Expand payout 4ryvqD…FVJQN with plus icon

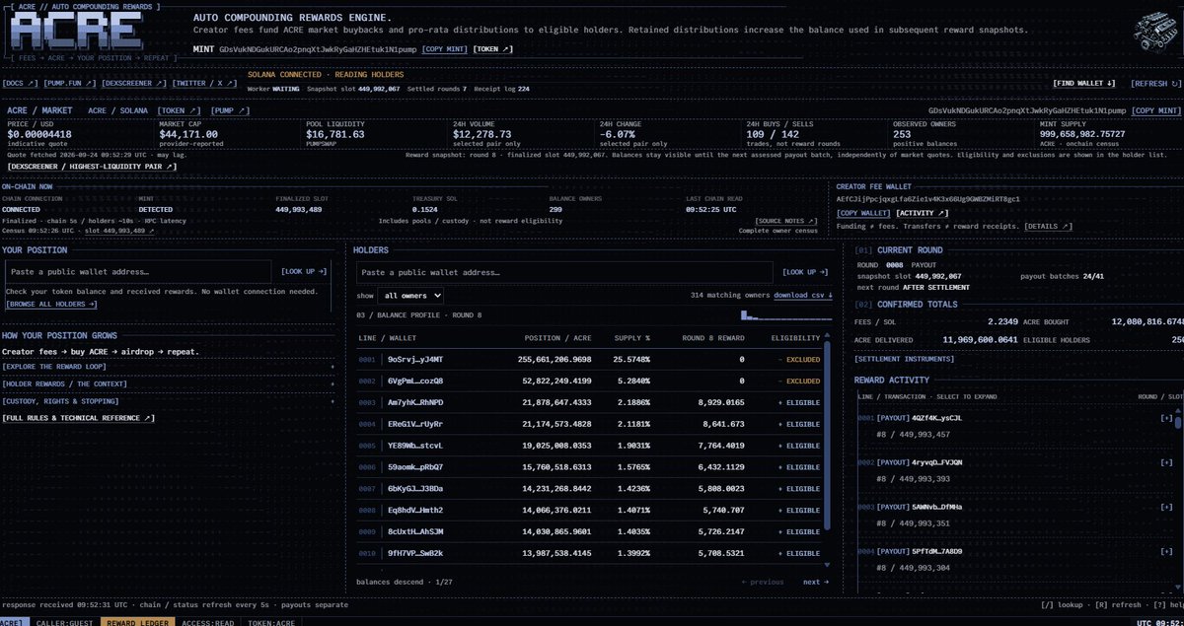pyautogui.click(x=1166, y=462)
